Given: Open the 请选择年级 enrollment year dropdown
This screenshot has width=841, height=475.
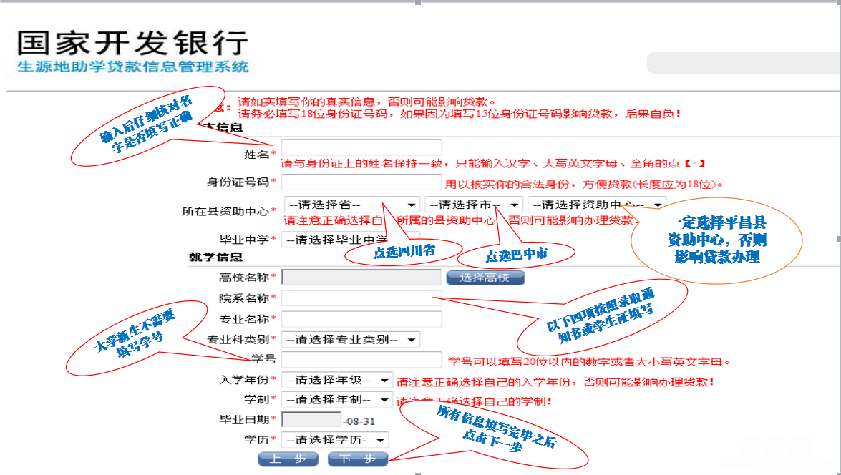Looking at the screenshot, I should 337,380.
